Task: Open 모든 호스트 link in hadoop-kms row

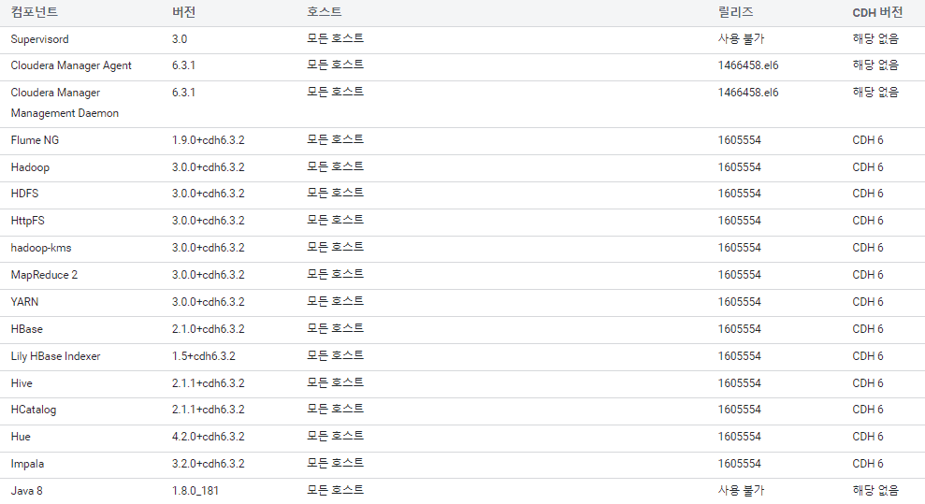Action: [x=335, y=247]
